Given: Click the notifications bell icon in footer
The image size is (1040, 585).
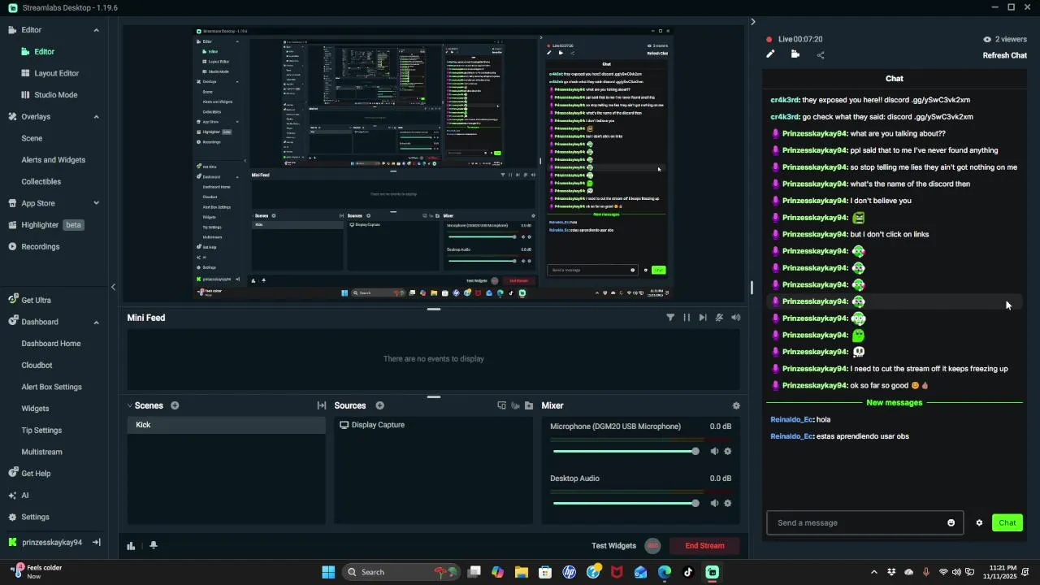Looking at the screenshot, I should coord(154,545).
